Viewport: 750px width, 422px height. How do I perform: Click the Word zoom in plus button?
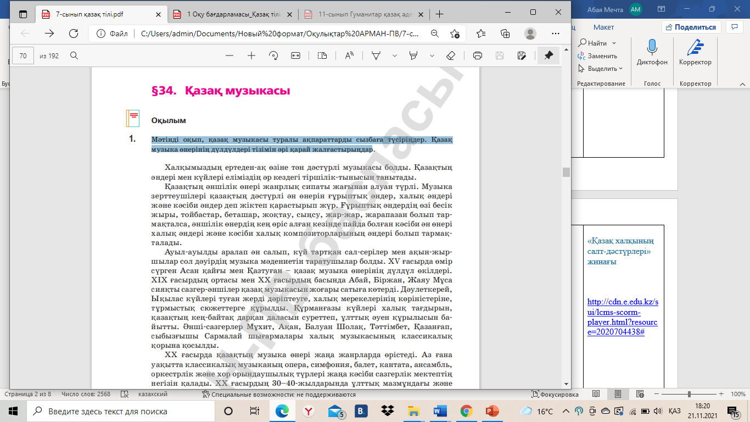coord(721,394)
